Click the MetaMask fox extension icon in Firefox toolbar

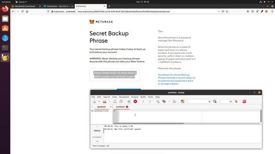pos(266,12)
